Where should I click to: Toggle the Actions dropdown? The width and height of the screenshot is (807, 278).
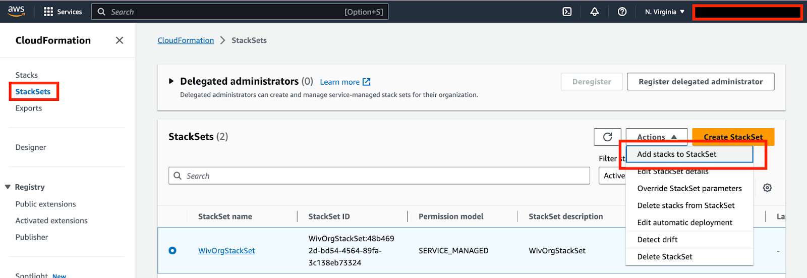[656, 137]
